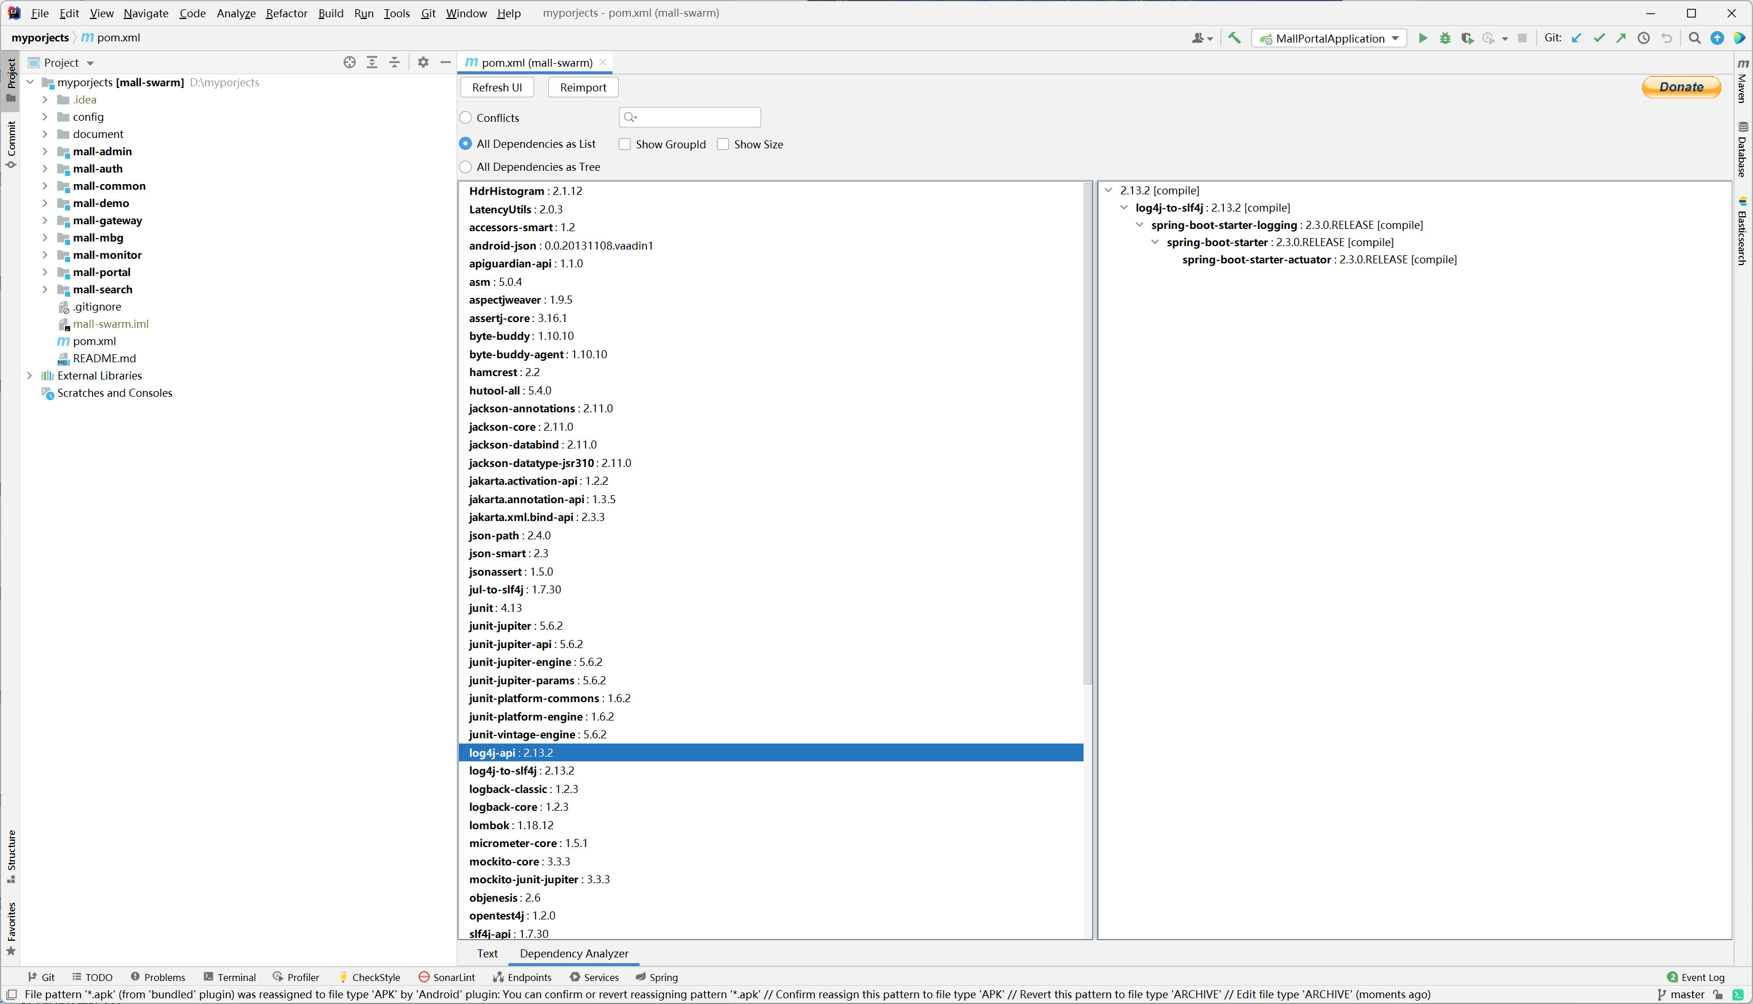Expand the mall-gateway module folder
This screenshot has height=1004, width=1753.
pyautogui.click(x=45, y=220)
